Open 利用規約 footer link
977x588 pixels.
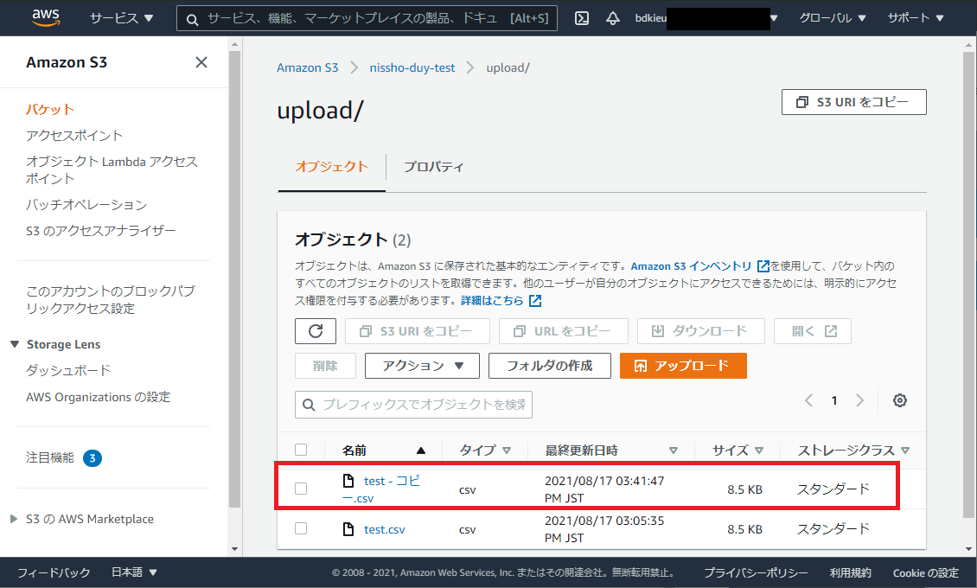pyautogui.click(x=850, y=572)
